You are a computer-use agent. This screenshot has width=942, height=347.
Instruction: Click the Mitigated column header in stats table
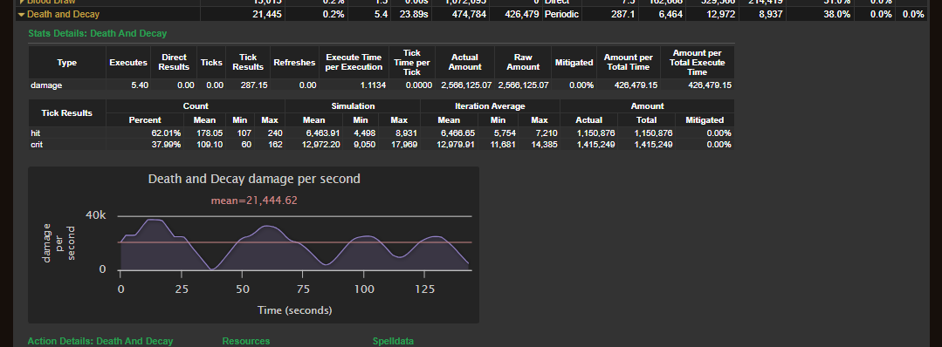click(574, 63)
